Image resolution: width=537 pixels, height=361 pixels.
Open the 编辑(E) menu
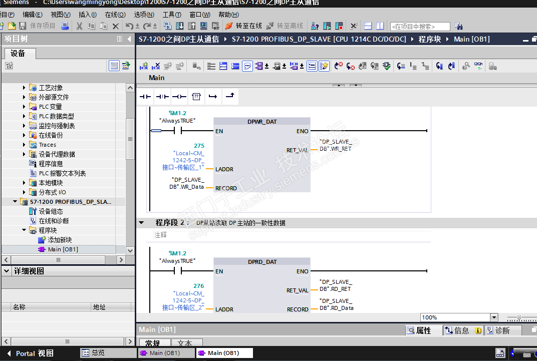coord(33,15)
